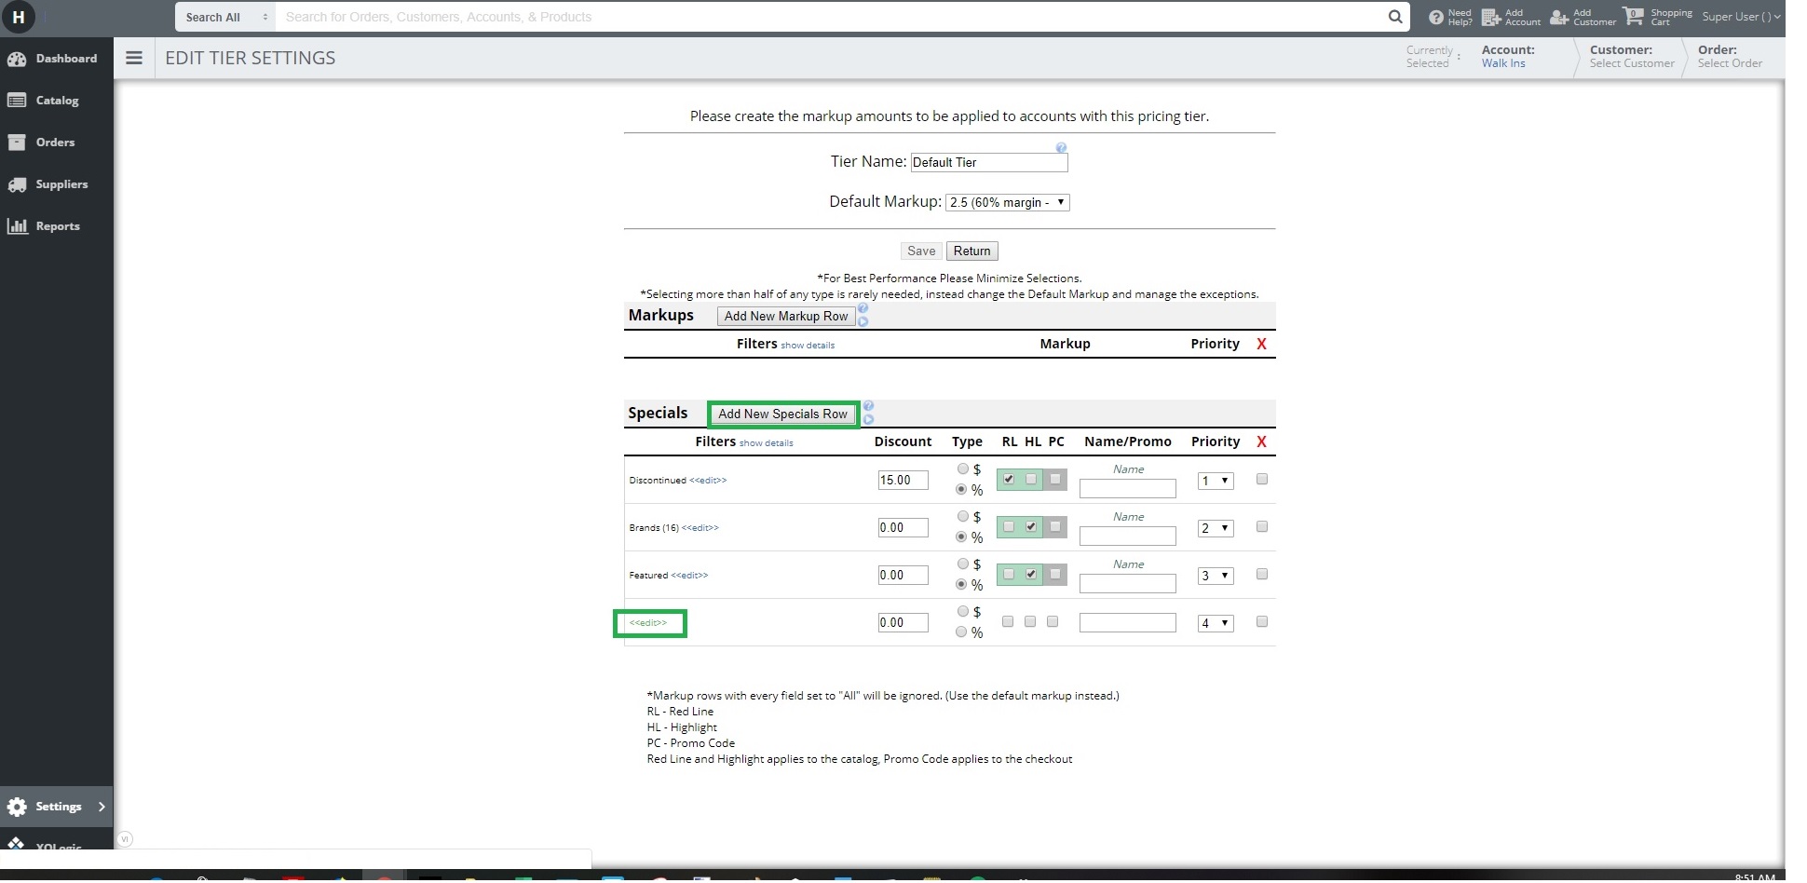Uncheck the HL checkbox for the Brands (16) row
Viewport: 1807px width, 883px height.
pyautogui.click(x=1031, y=527)
